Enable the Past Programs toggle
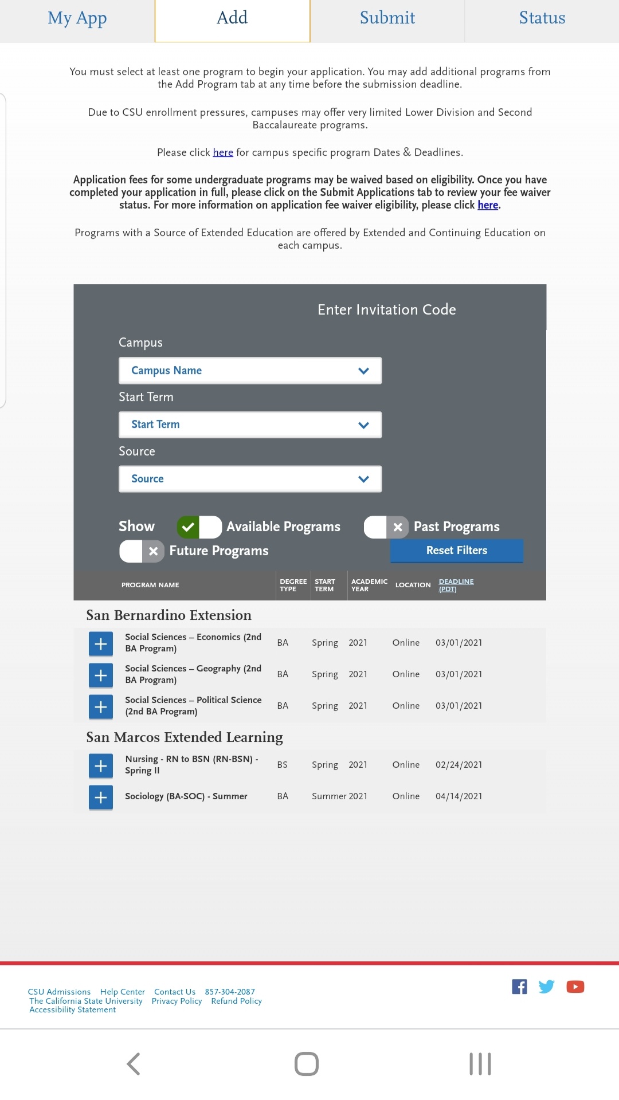This screenshot has width=619, height=1100. (386, 527)
